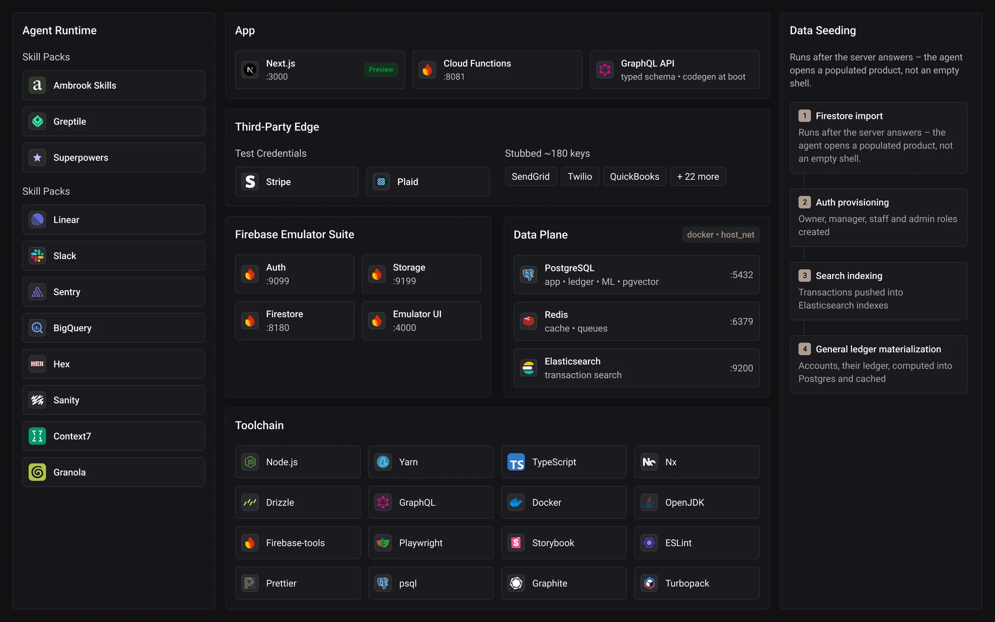Click the Granola spiral icon
995x622 pixels.
37,472
